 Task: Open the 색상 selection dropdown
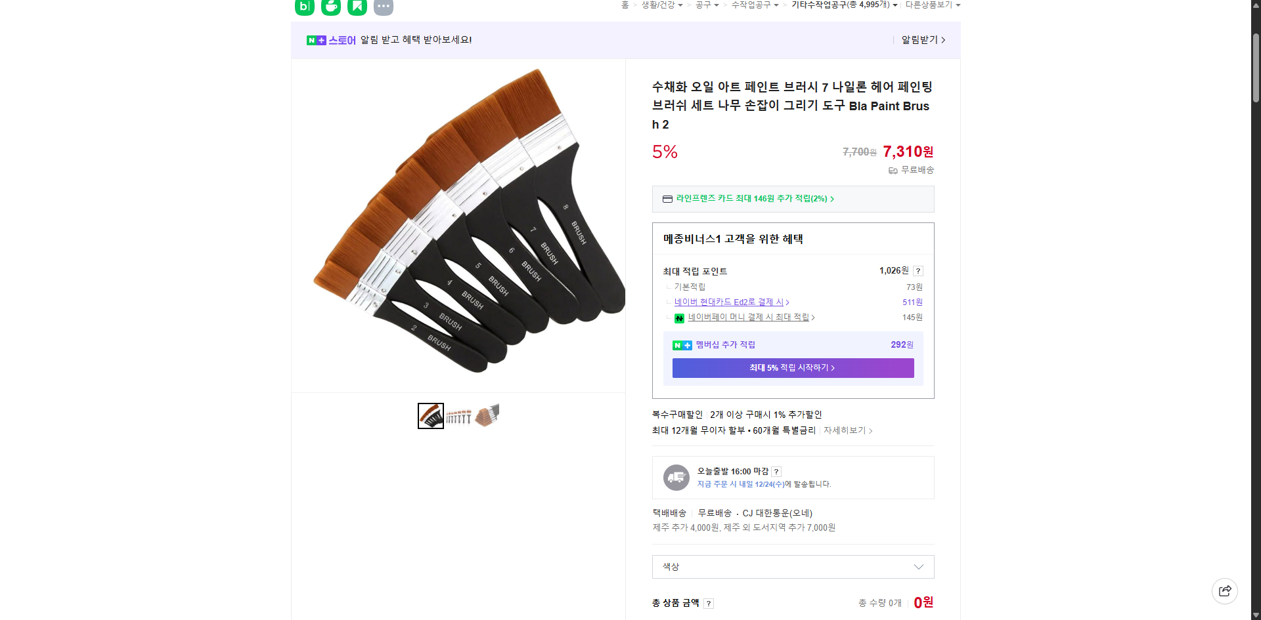tap(792, 567)
